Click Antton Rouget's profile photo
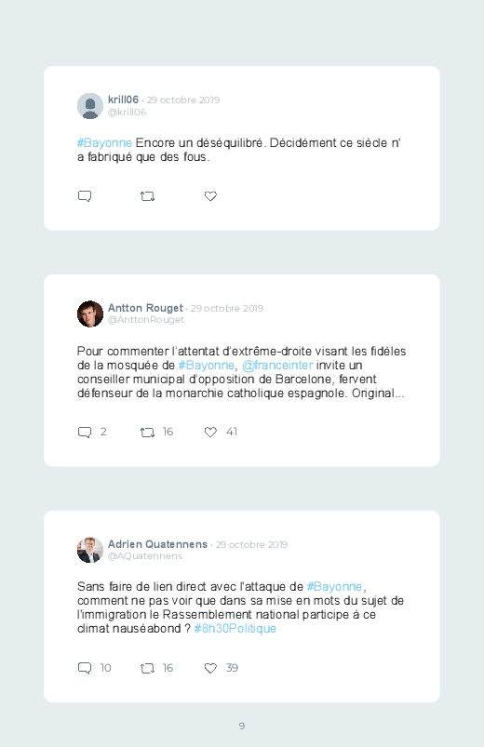484x747 pixels. point(90,313)
